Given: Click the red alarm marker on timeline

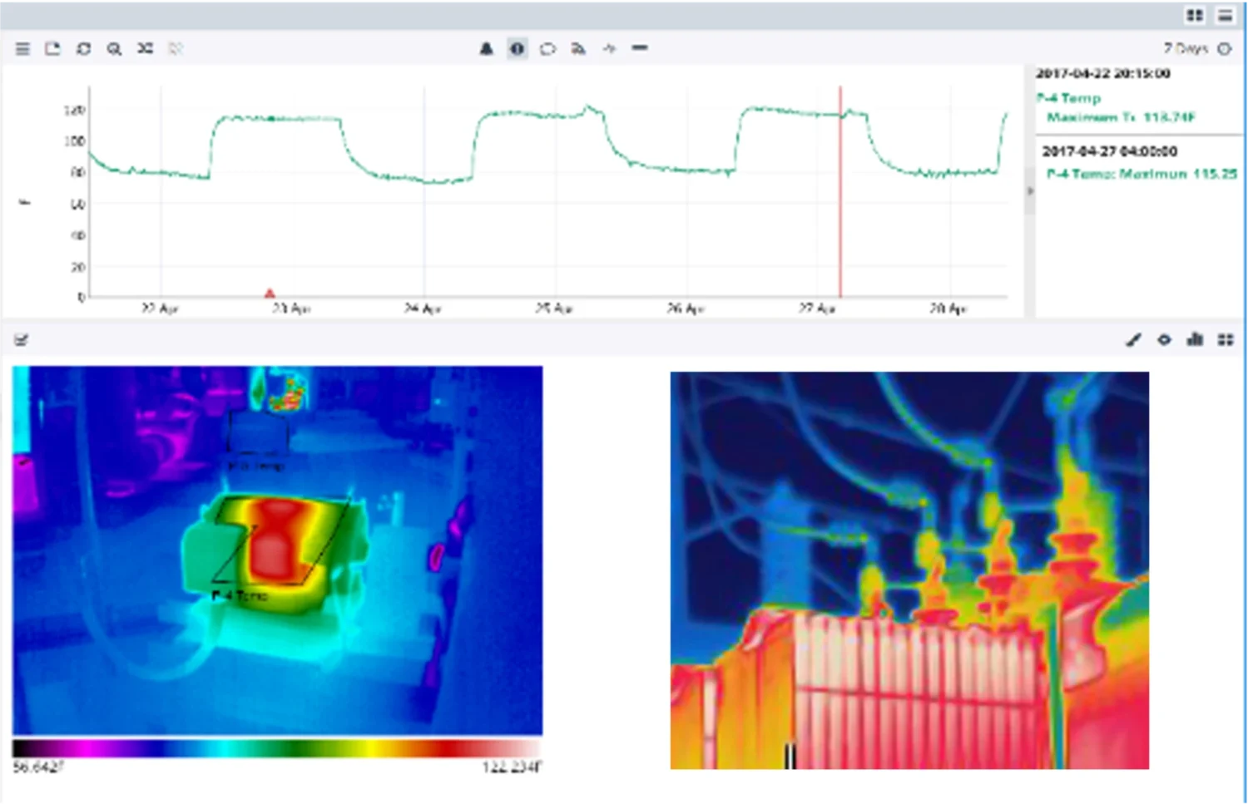Looking at the screenshot, I should pyautogui.click(x=270, y=293).
